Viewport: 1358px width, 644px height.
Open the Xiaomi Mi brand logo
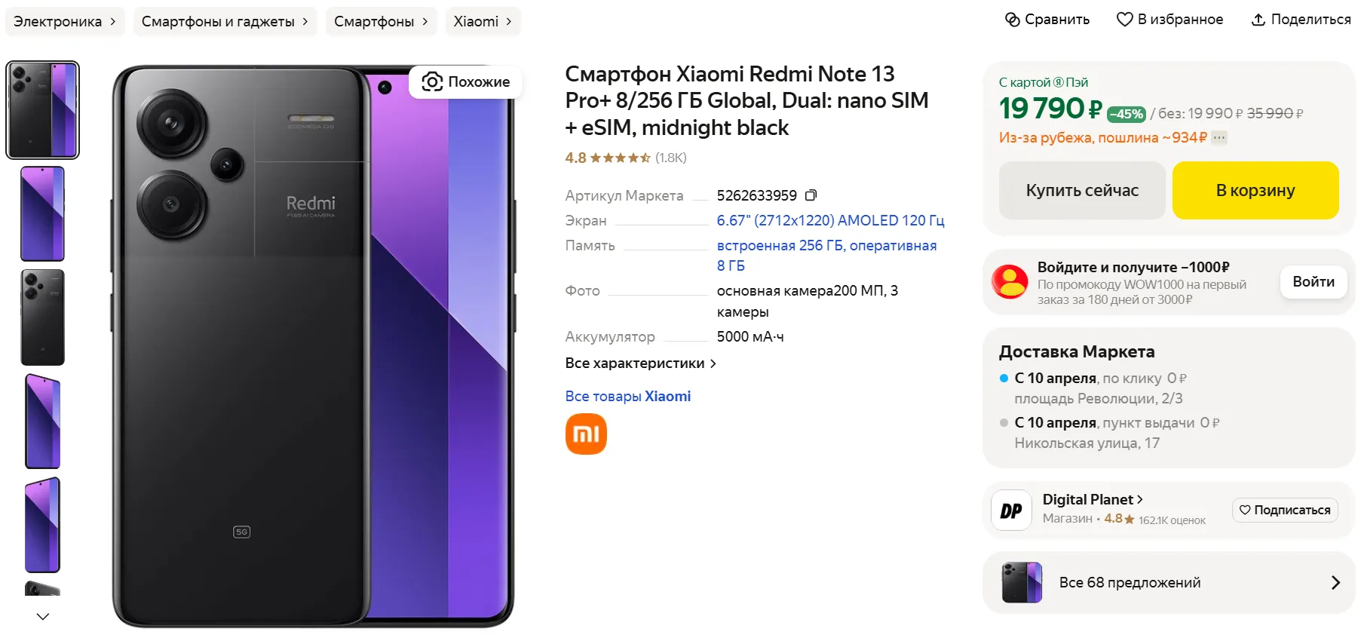click(x=586, y=434)
